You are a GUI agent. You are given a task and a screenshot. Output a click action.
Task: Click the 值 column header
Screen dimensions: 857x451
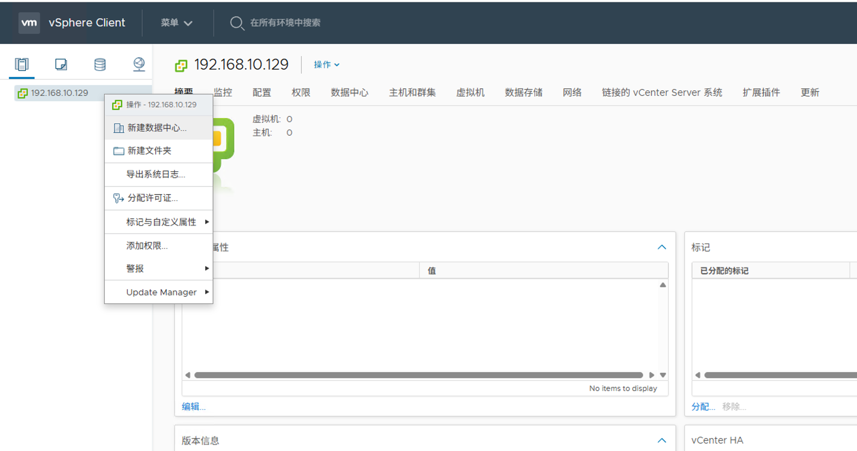544,270
